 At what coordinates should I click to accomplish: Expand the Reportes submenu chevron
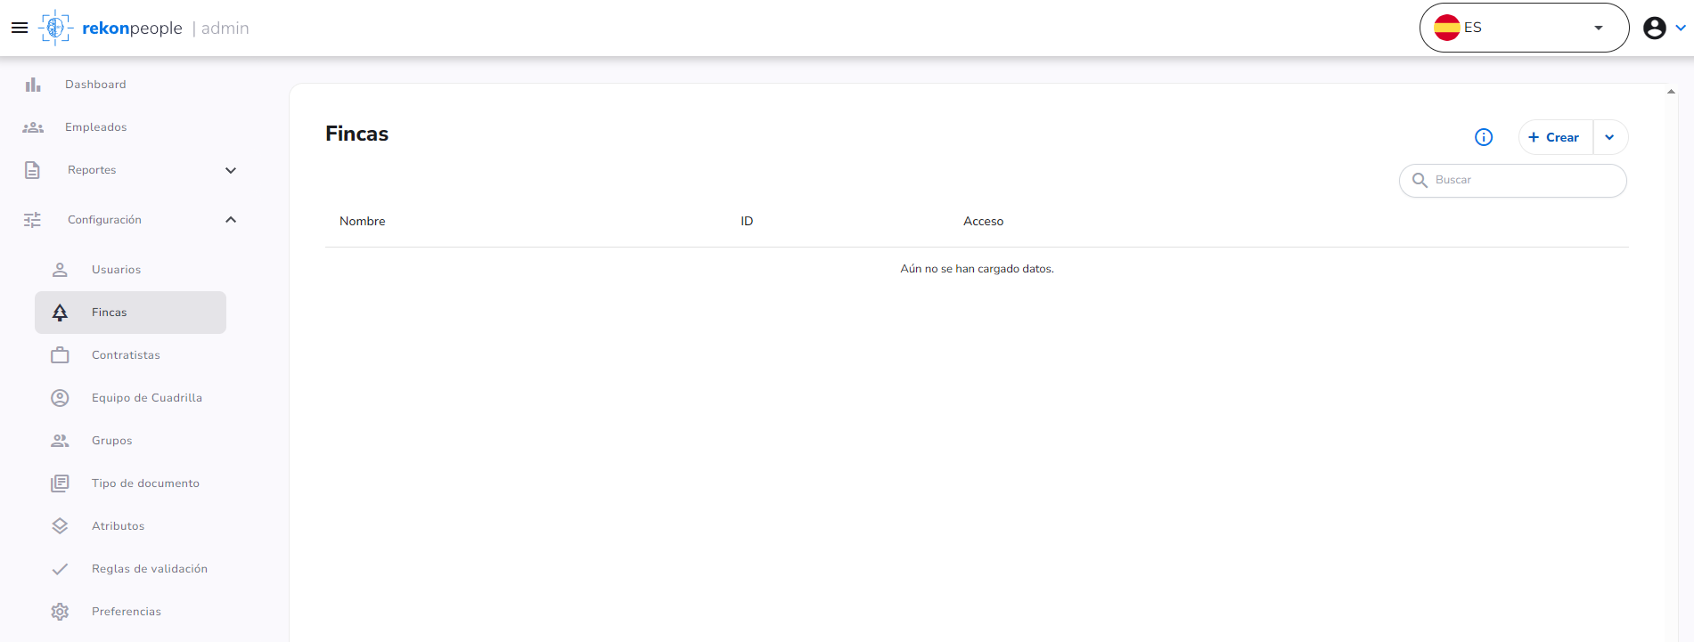point(231,170)
